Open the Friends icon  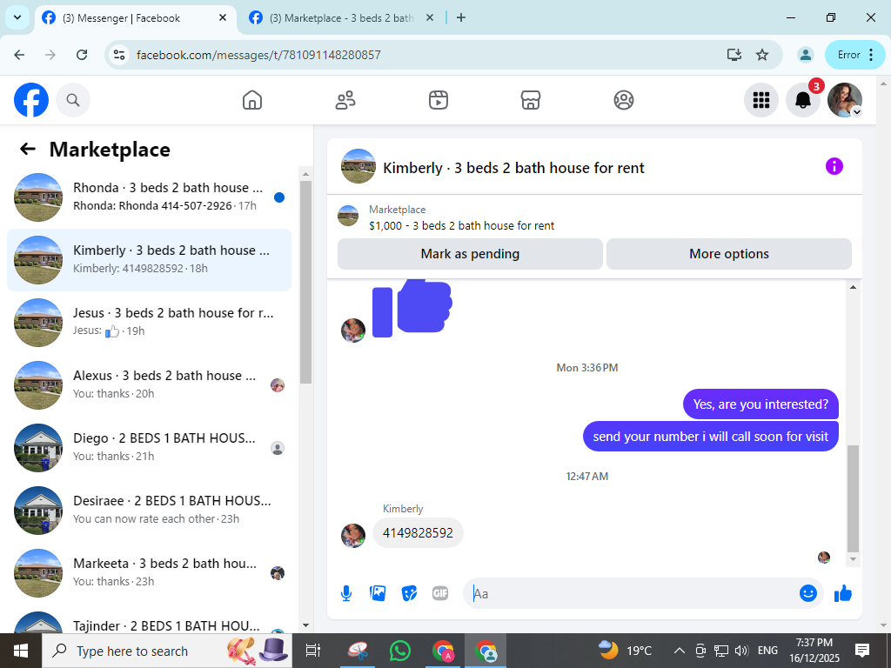(345, 100)
